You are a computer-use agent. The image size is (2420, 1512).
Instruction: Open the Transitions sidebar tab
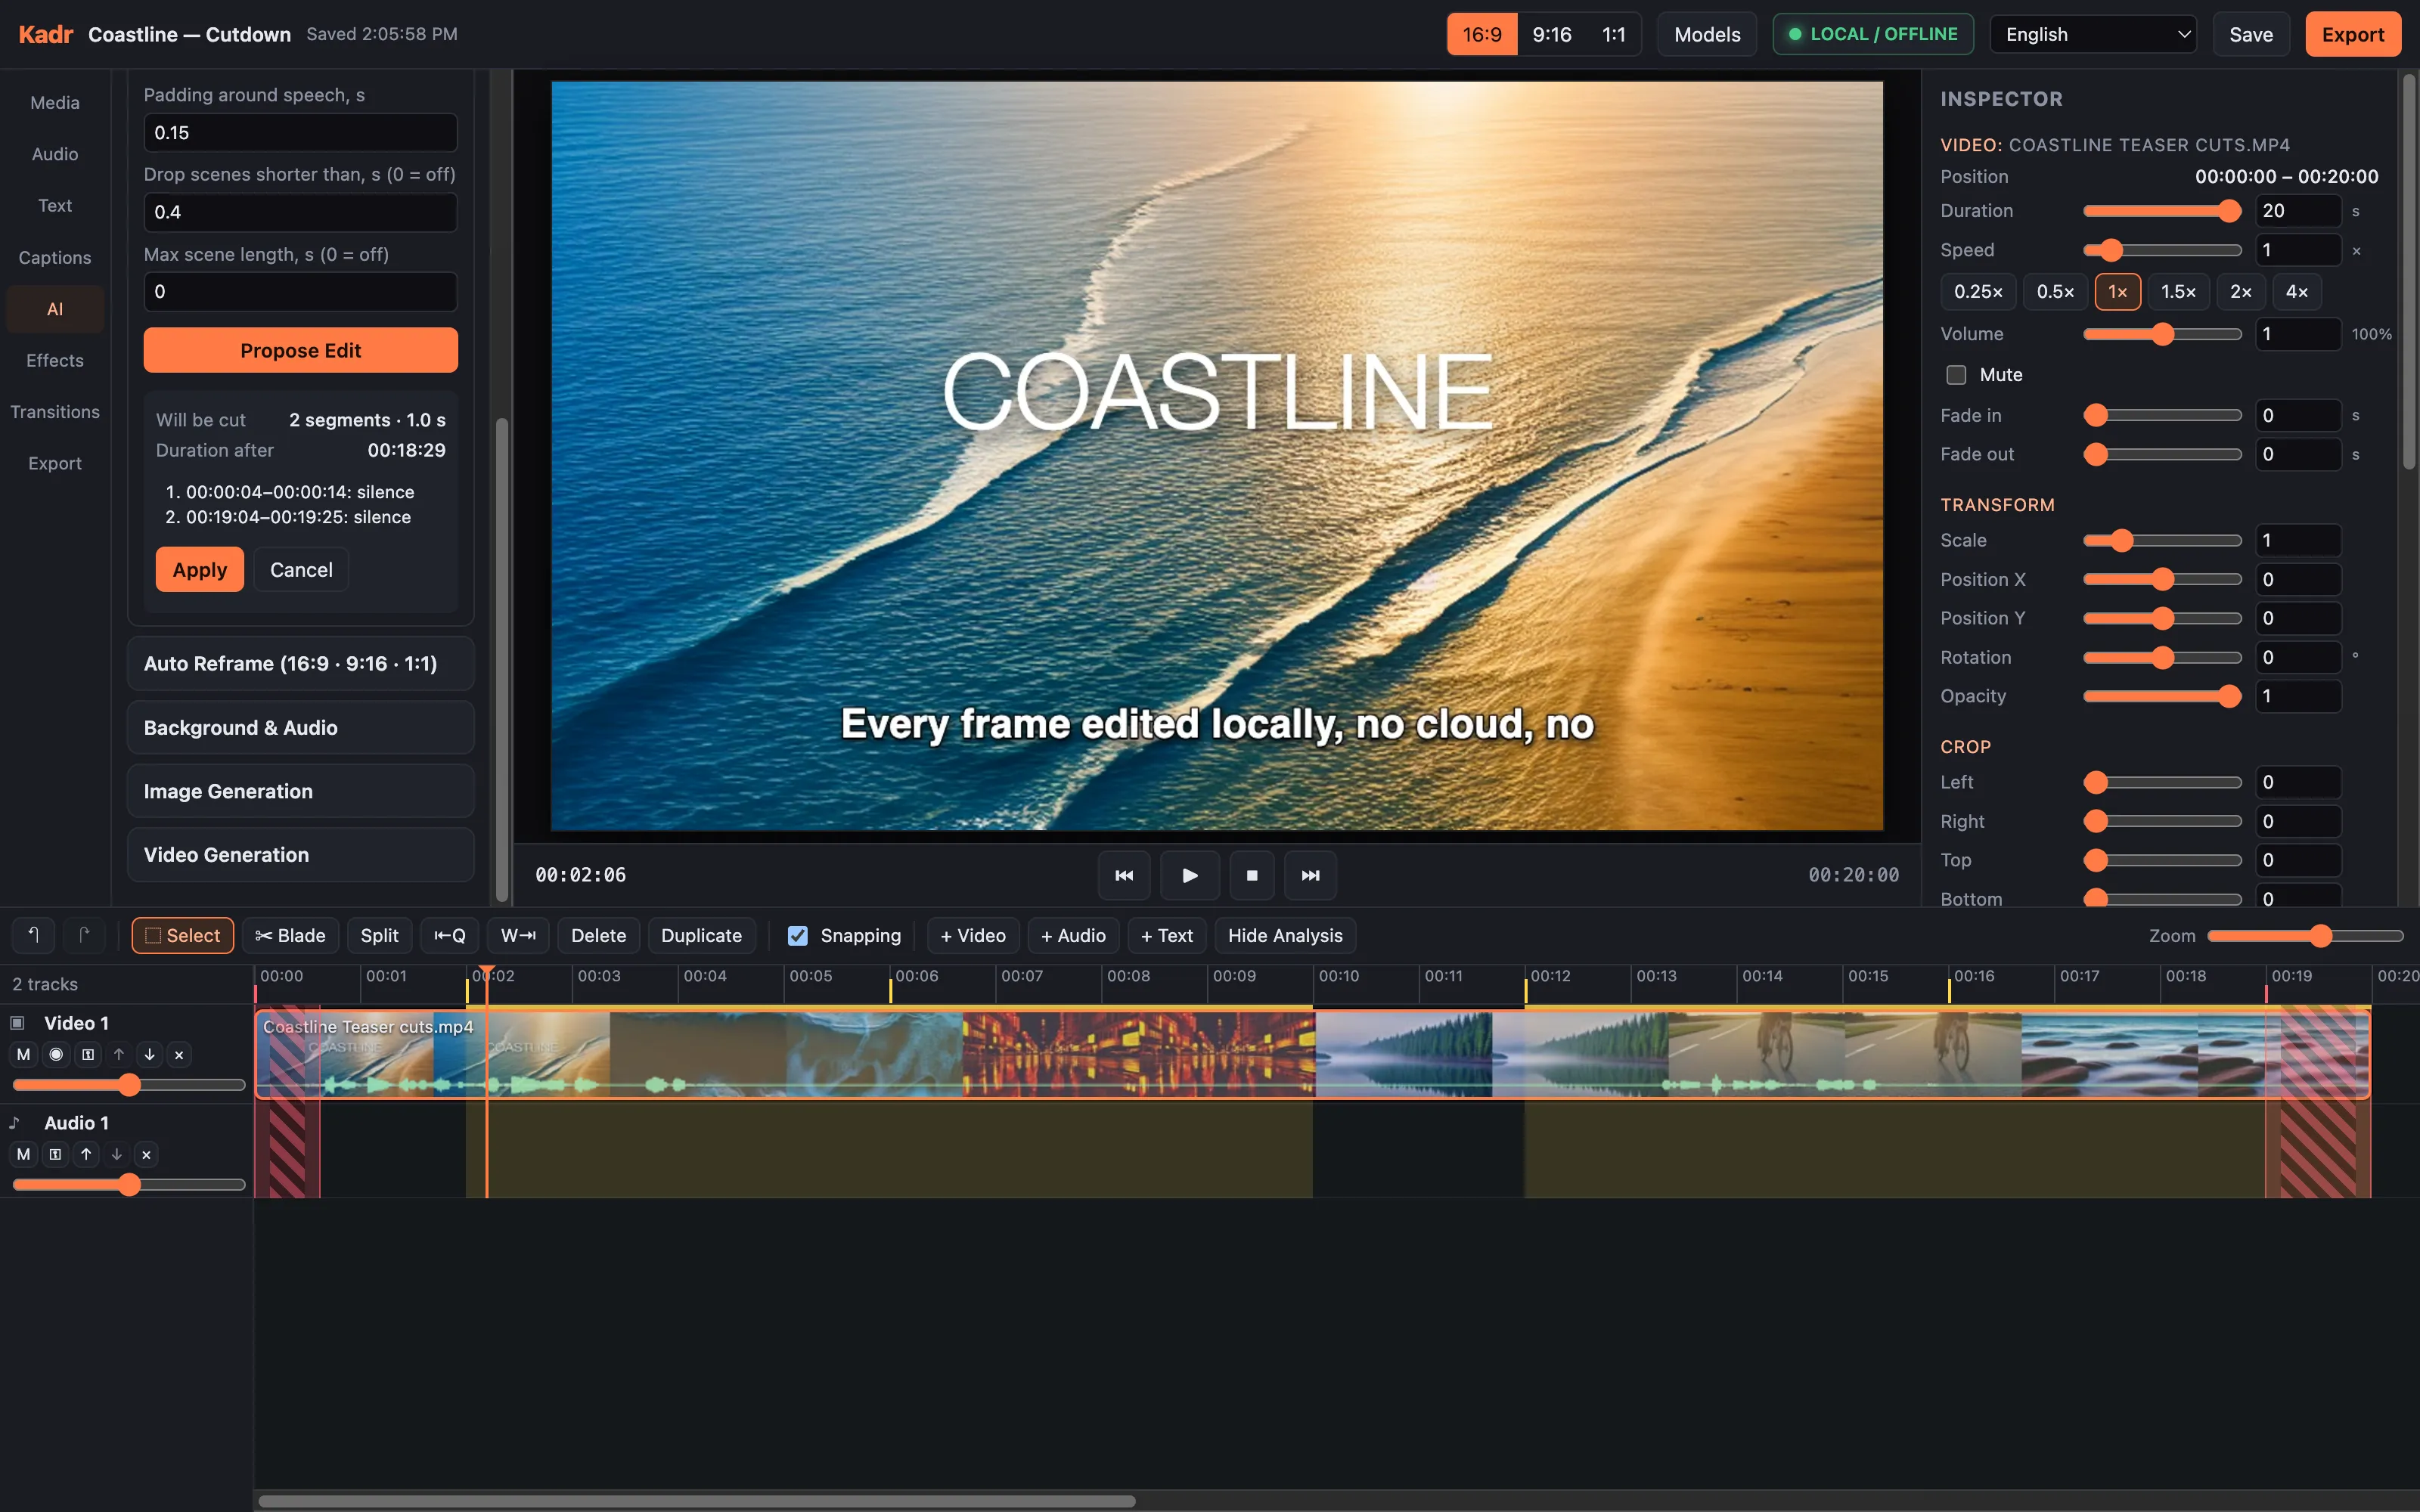(55, 411)
